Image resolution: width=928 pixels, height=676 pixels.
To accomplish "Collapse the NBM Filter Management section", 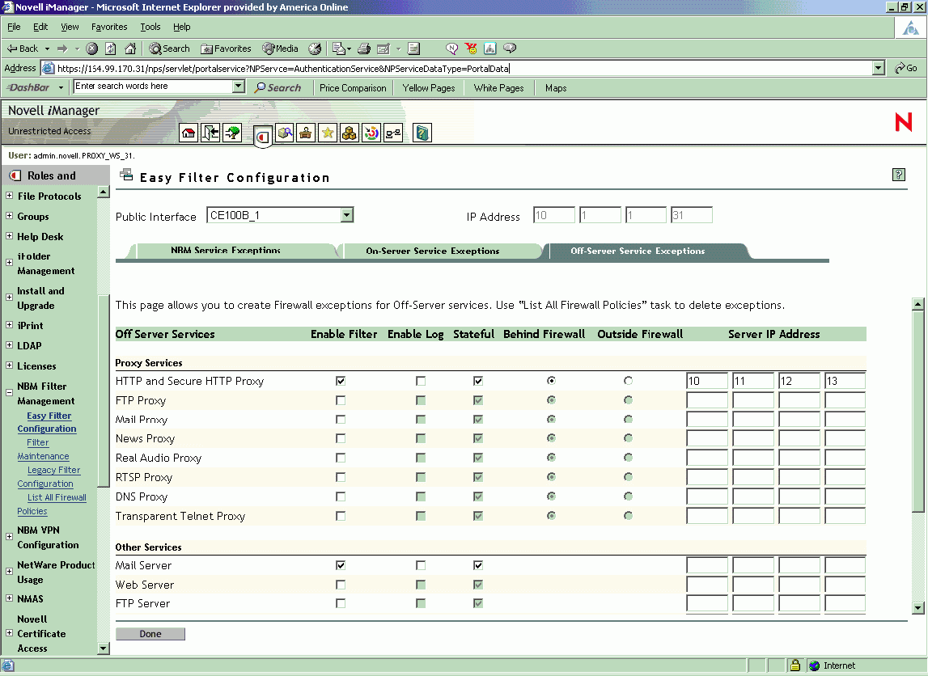I will [10, 393].
